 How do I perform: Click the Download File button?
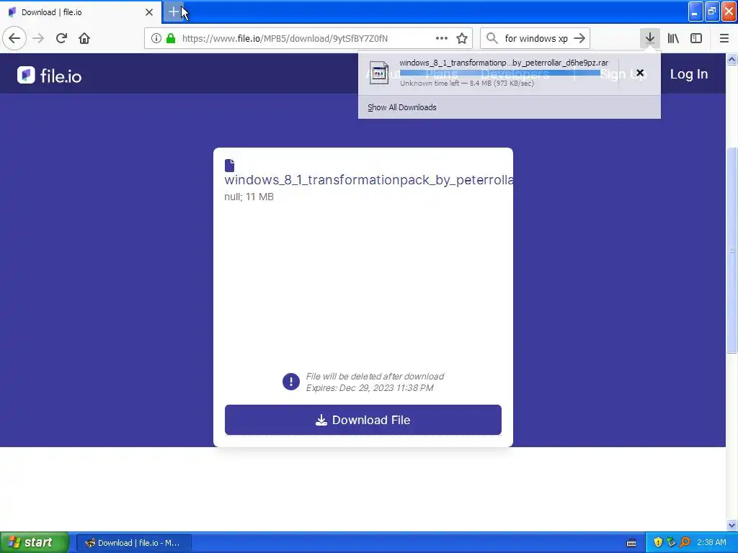click(363, 420)
